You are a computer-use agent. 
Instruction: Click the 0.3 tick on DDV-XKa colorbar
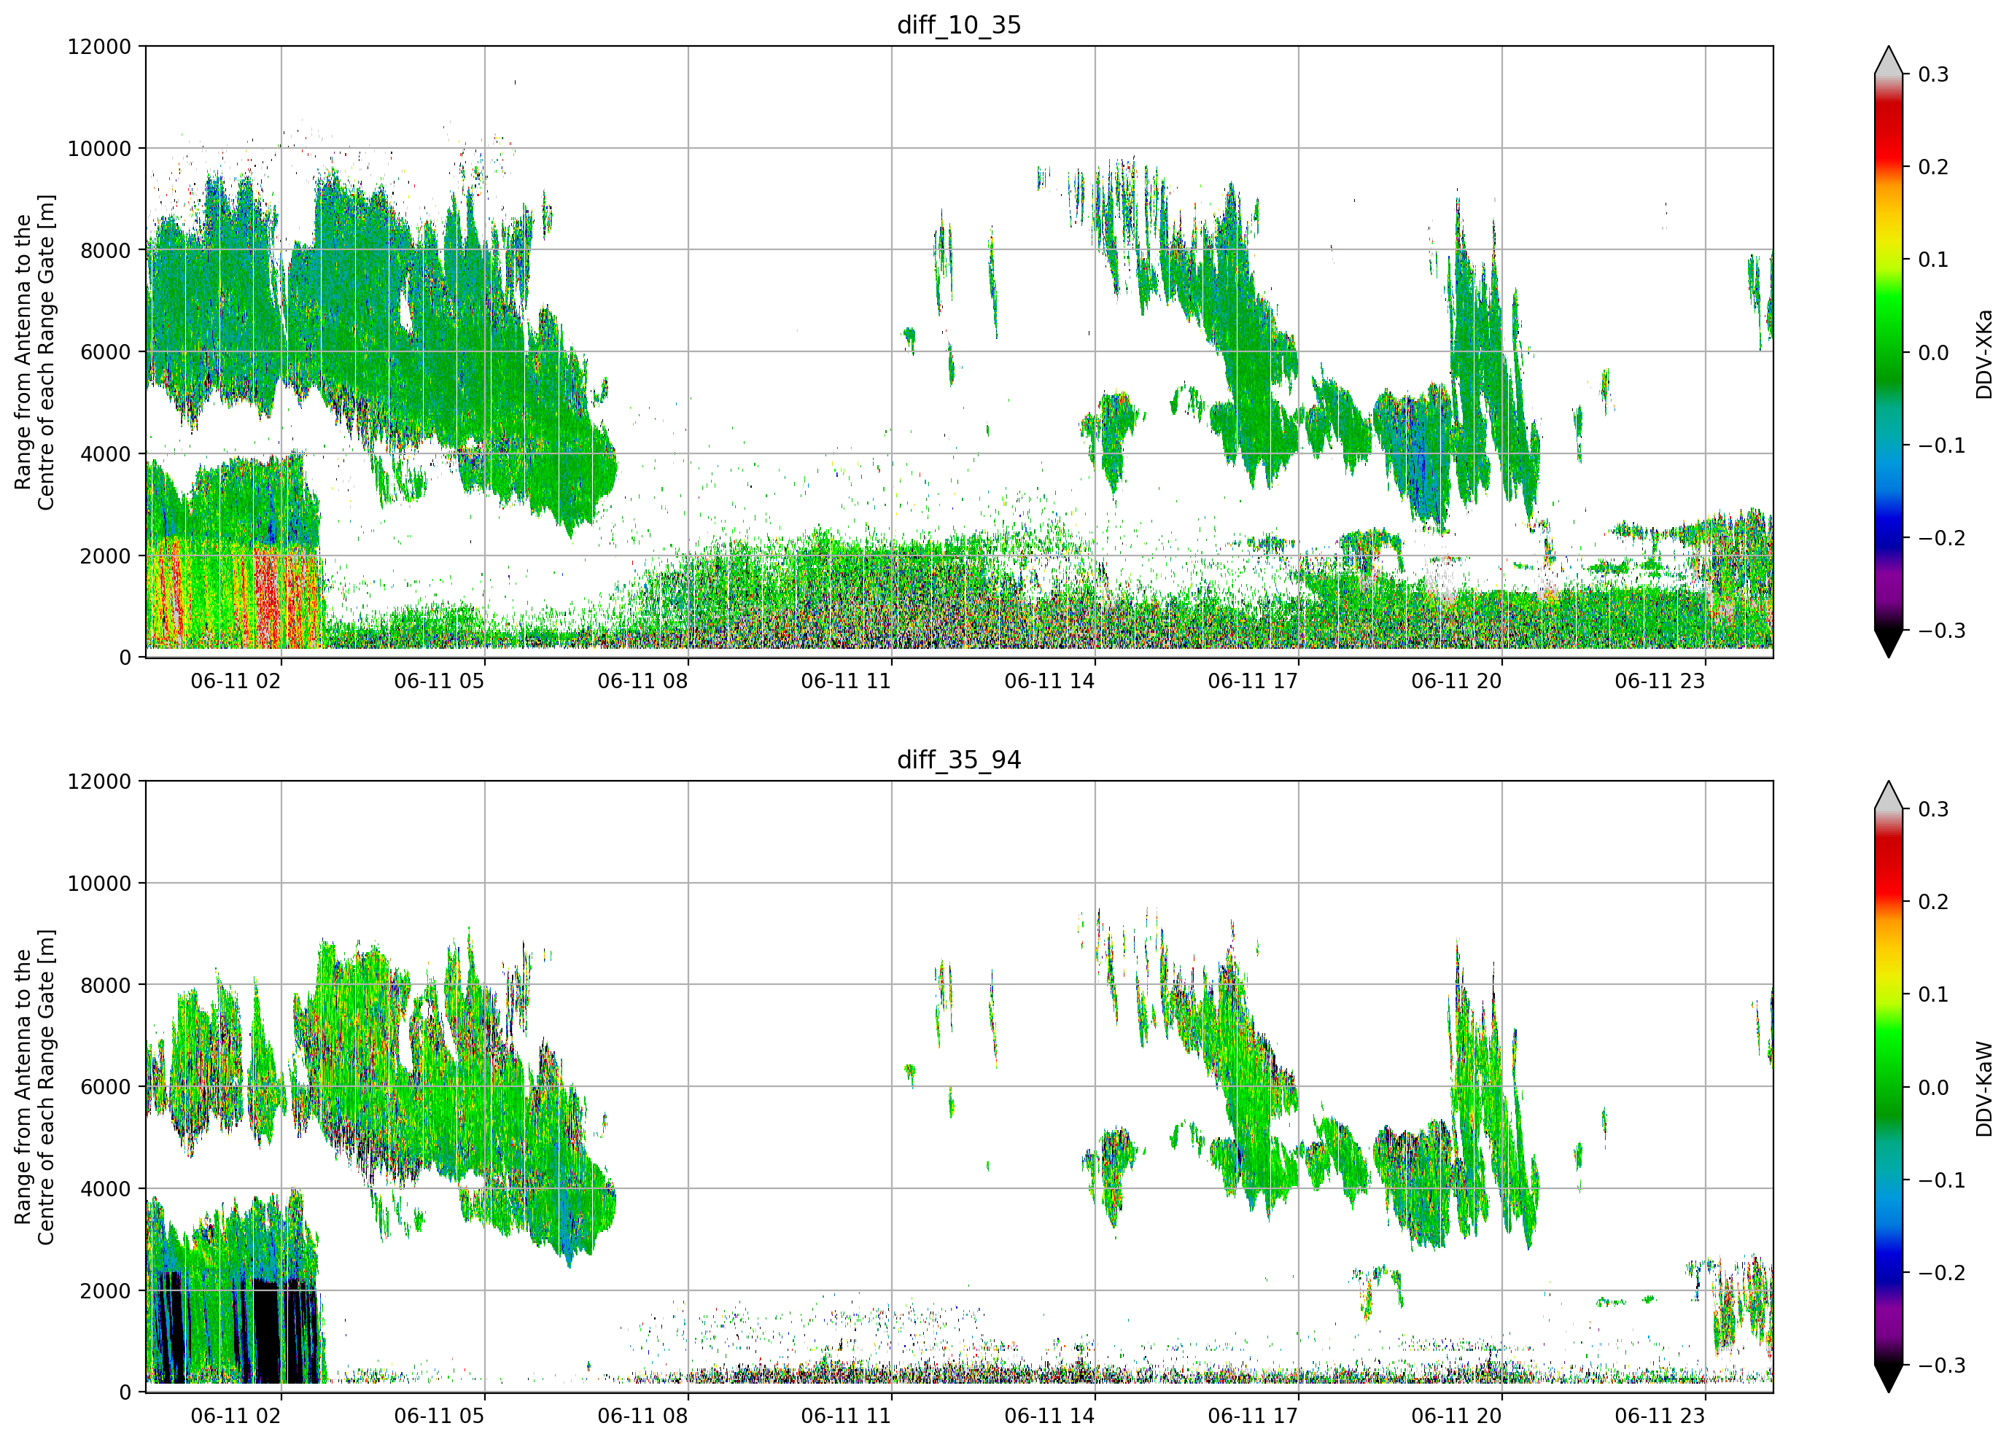(x=1933, y=74)
